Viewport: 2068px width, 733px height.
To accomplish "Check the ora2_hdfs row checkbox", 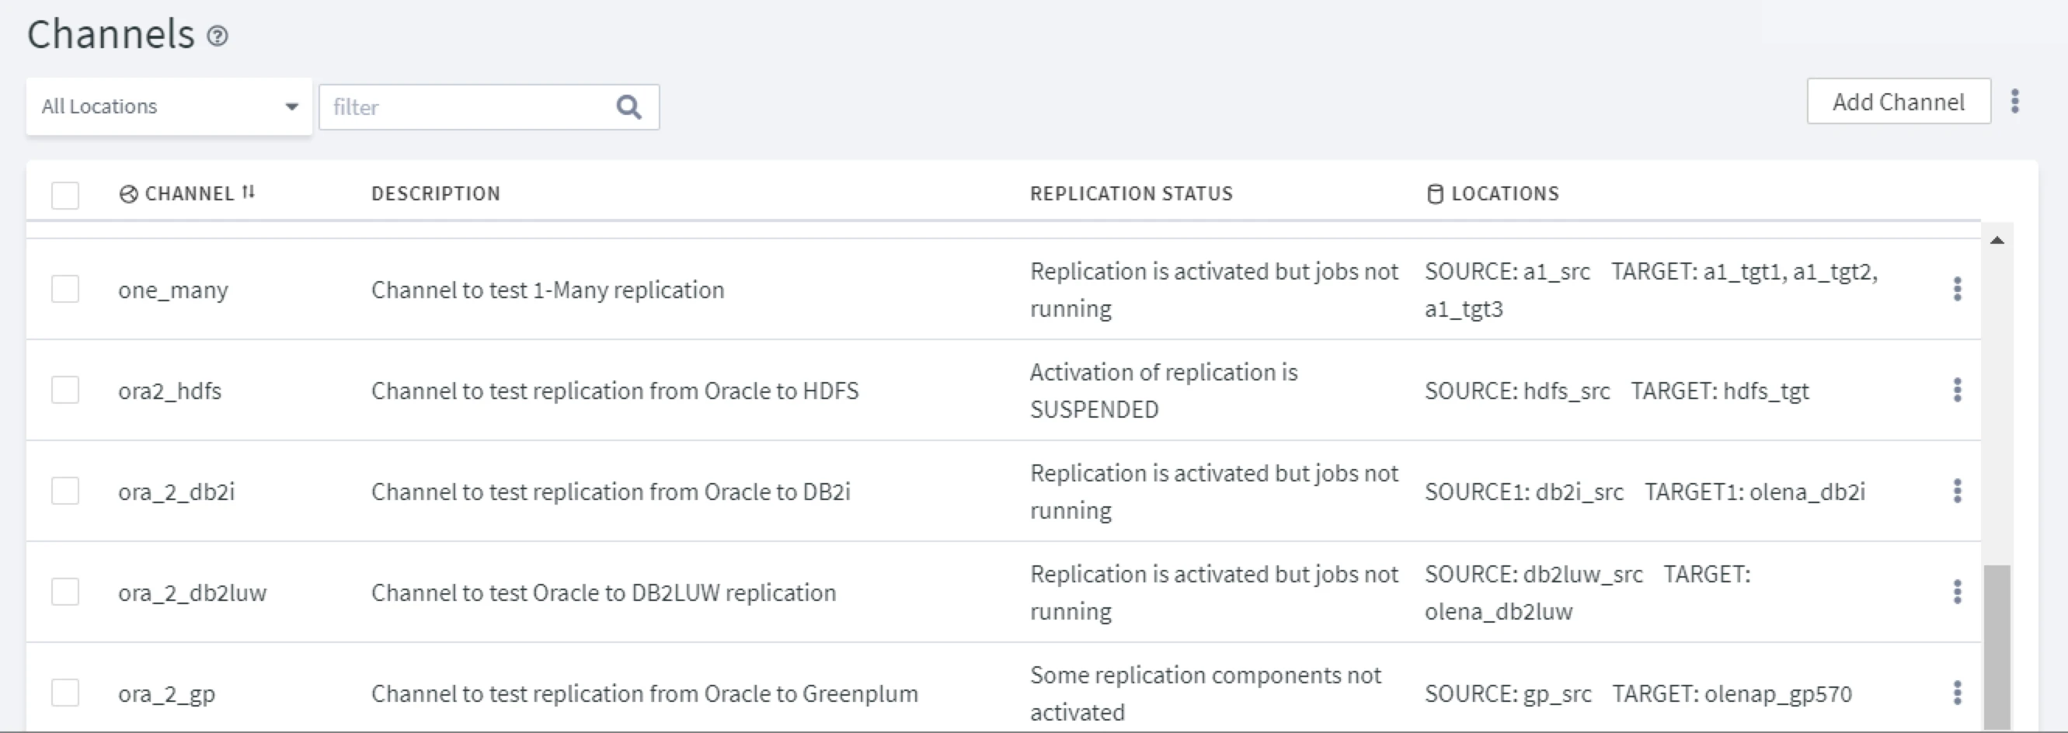I will click(65, 390).
